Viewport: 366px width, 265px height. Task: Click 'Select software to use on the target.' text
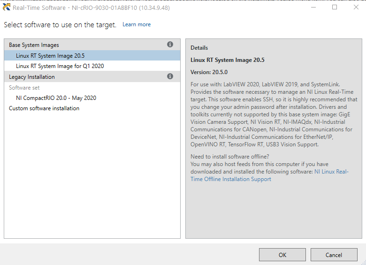[60, 25]
